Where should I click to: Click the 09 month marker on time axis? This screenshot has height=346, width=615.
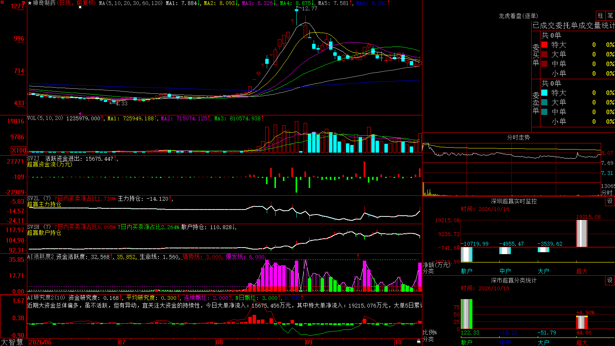(309, 342)
